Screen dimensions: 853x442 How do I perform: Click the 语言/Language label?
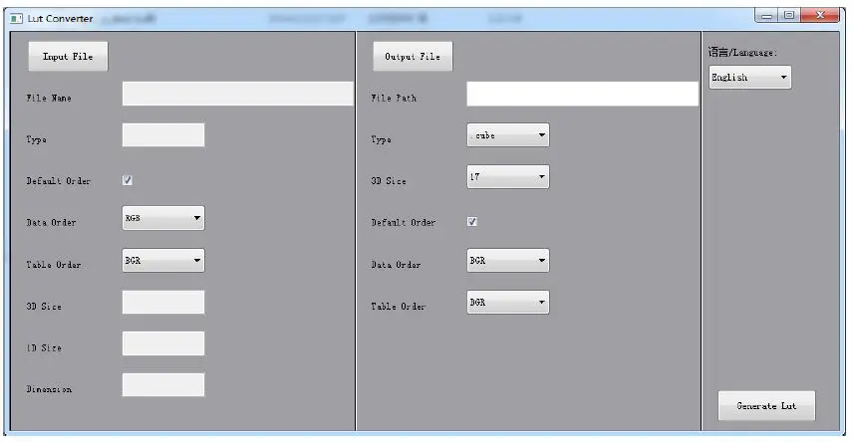(742, 52)
